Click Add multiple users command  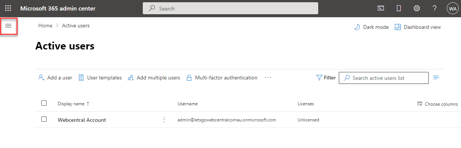154,78
